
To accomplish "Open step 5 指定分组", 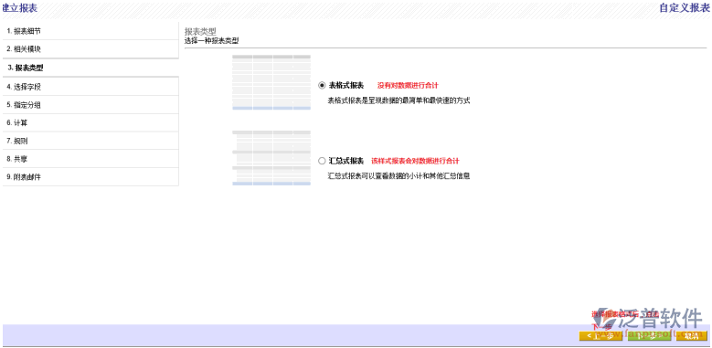I will click(90, 105).
